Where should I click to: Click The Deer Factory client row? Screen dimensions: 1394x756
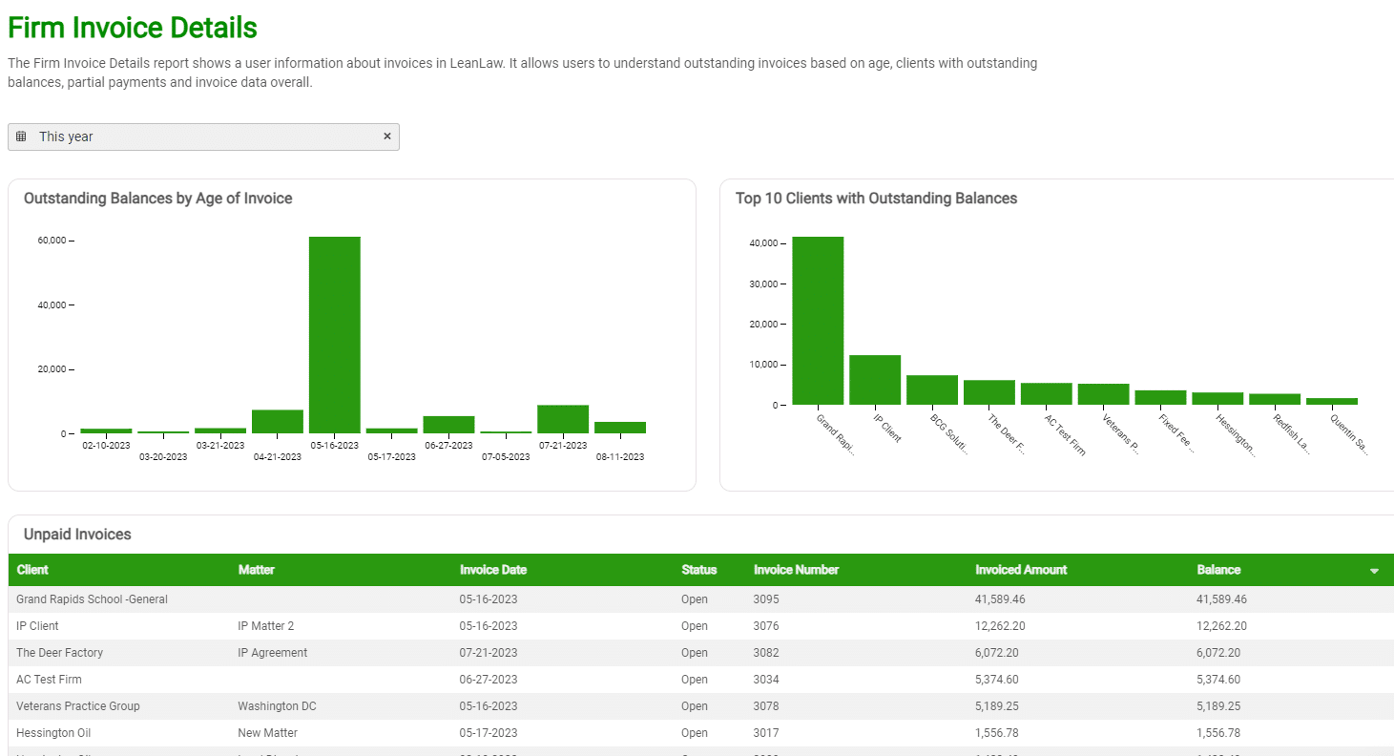(x=59, y=653)
